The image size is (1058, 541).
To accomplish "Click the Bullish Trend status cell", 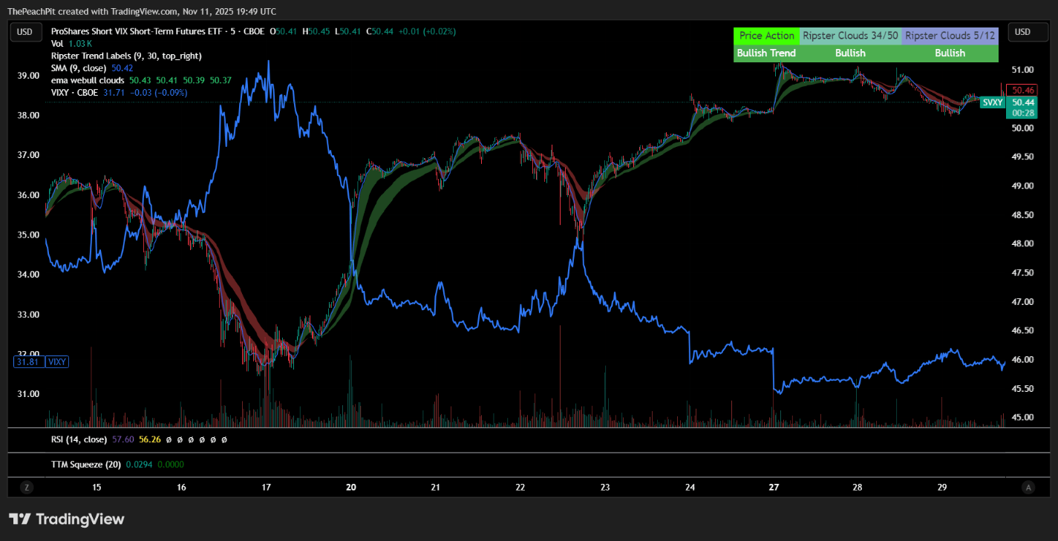I will [767, 53].
